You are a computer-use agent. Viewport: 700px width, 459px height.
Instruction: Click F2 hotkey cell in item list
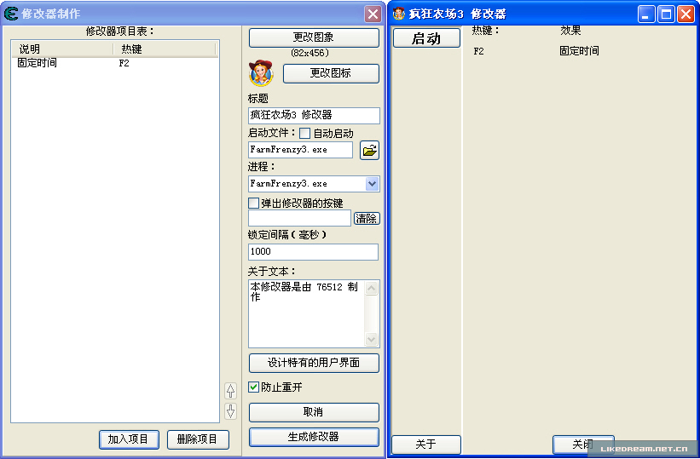click(x=124, y=63)
